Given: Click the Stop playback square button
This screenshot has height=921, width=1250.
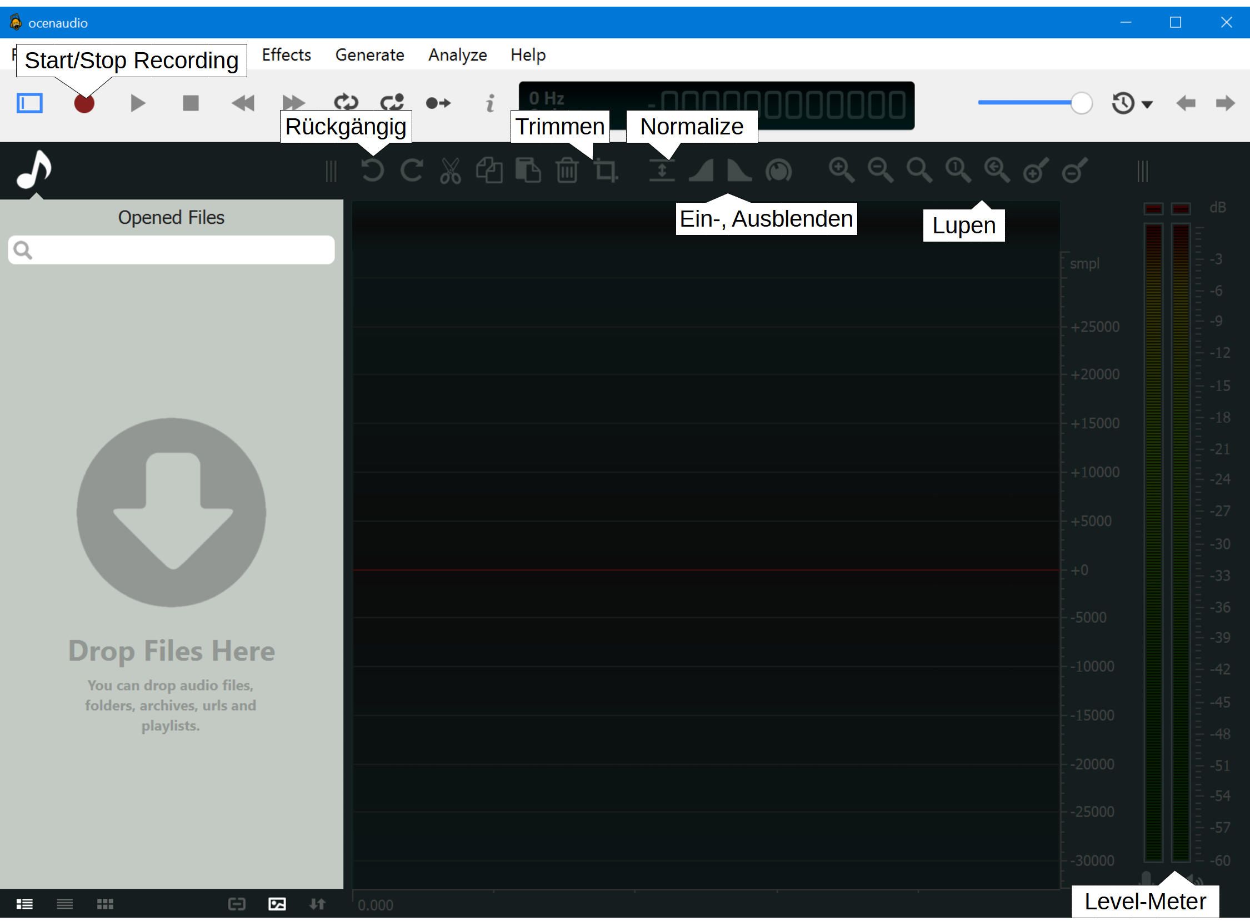Looking at the screenshot, I should (191, 103).
